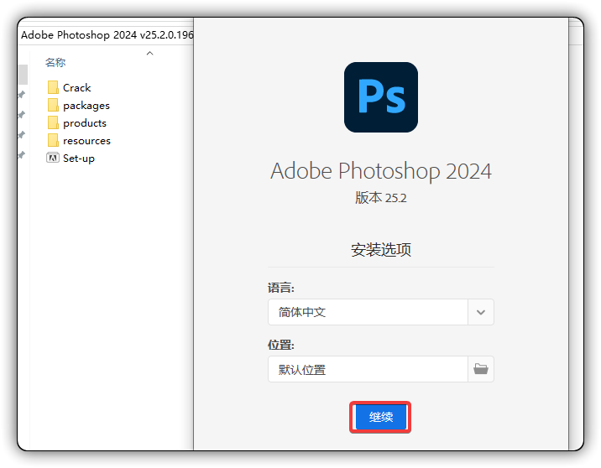This screenshot has width=601, height=468.
Task: Click the sort arrow above the name column
Action: click(x=150, y=53)
